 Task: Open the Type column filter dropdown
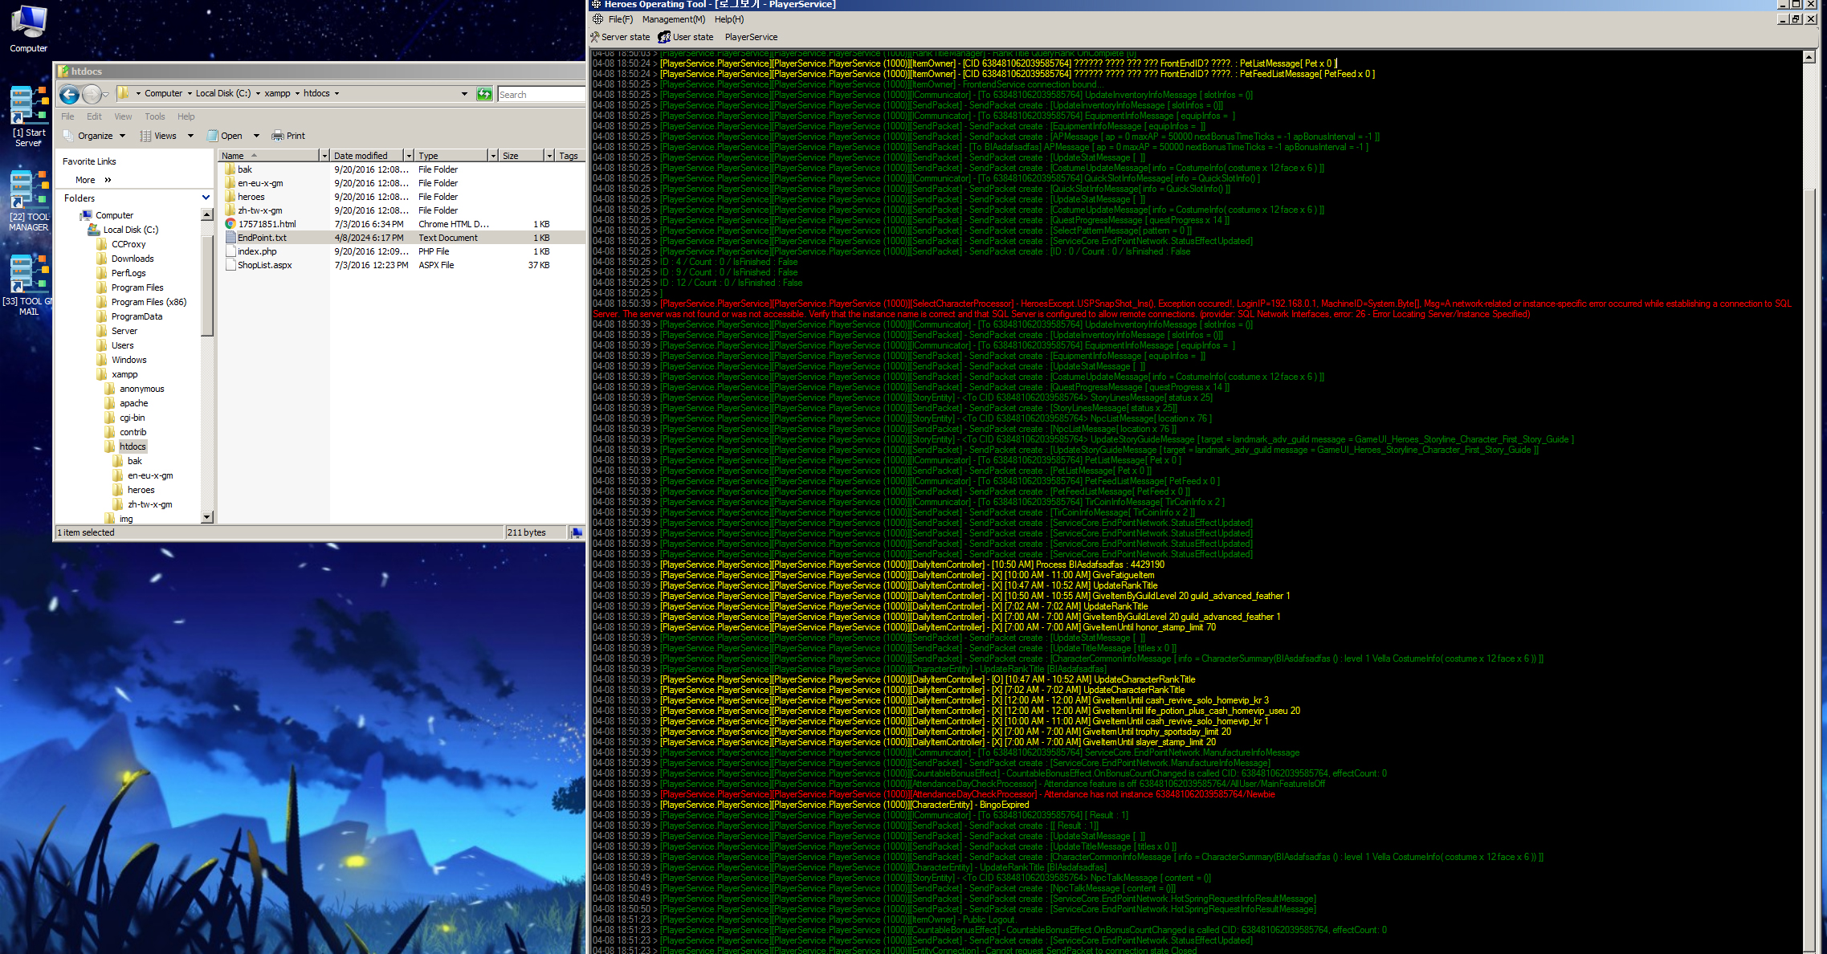point(493,156)
